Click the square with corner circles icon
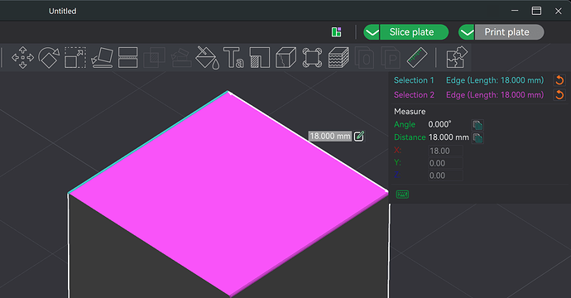The height and width of the screenshot is (298, 571). [312, 58]
